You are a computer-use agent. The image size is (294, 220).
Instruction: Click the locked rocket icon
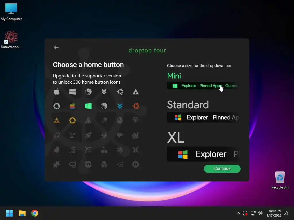[88, 135]
